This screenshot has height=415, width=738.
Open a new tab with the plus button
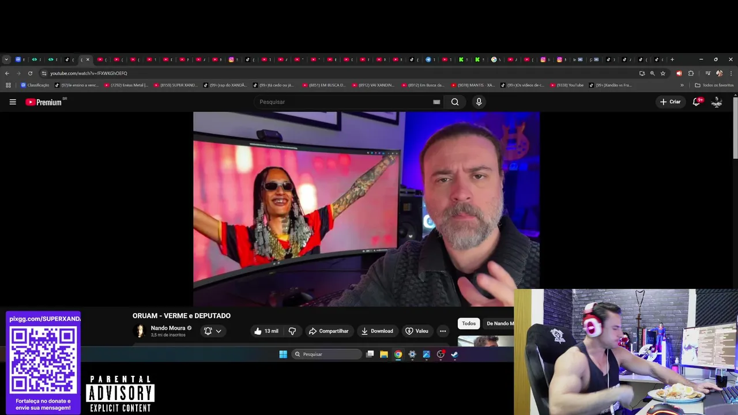(672, 59)
